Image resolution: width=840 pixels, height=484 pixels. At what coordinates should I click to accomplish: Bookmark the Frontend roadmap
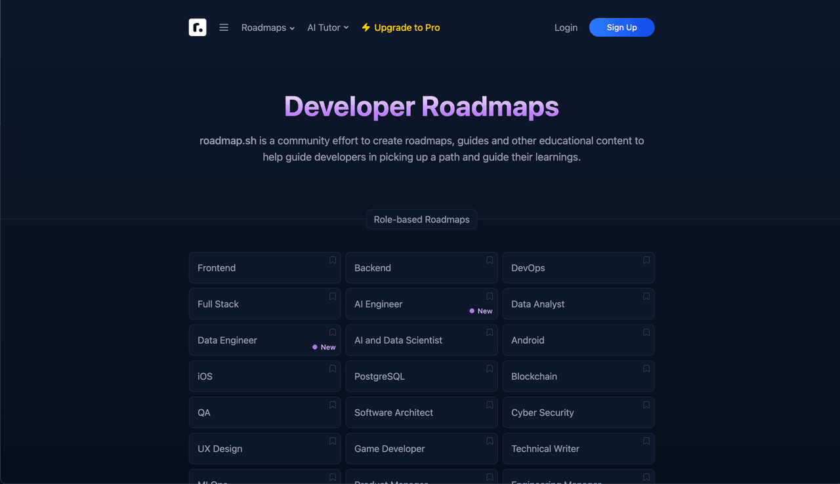(x=333, y=260)
